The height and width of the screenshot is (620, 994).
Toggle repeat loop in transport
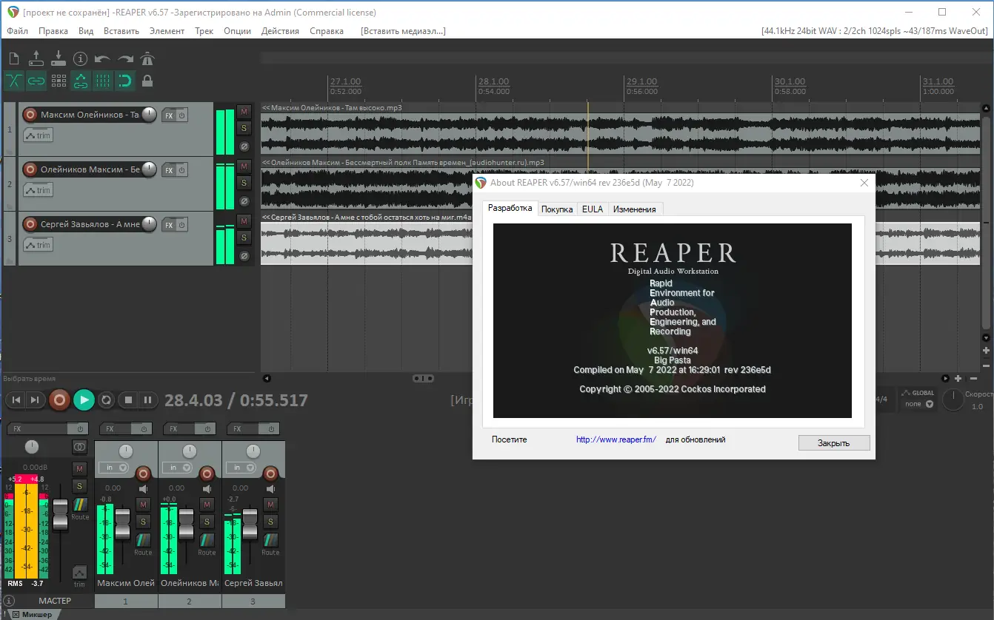point(106,400)
